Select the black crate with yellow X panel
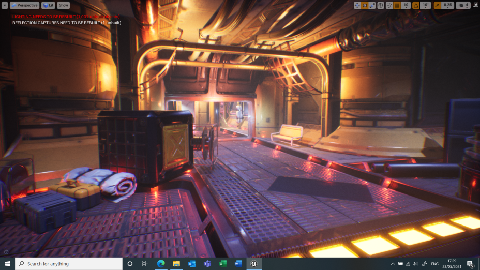This screenshot has height=270, width=480. click(x=146, y=147)
